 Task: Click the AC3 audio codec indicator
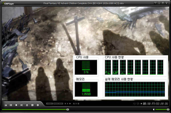(x=56, y=104)
